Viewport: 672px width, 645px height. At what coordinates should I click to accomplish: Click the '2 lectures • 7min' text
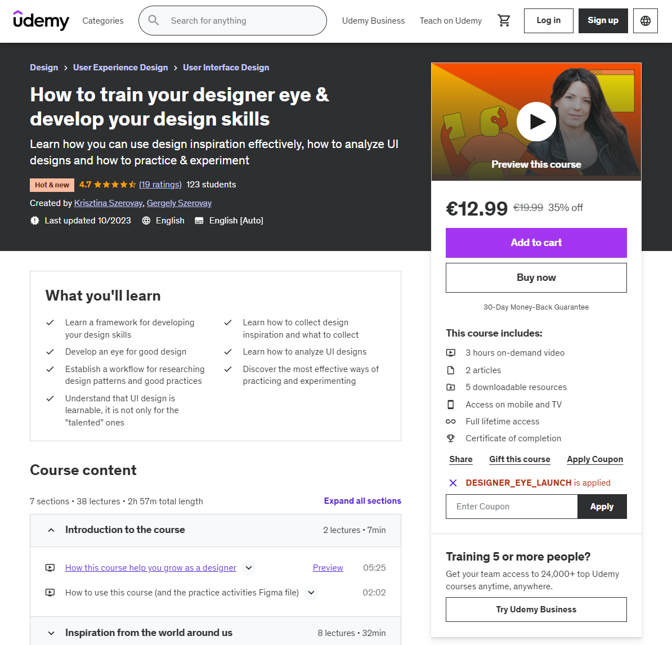(355, 530)
